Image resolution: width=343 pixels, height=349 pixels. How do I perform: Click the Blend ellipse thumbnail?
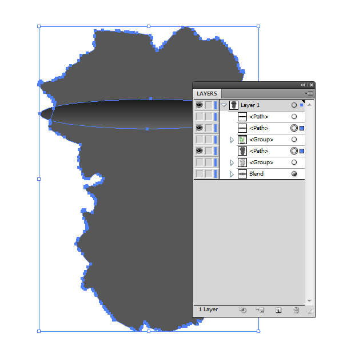point(242,174)
